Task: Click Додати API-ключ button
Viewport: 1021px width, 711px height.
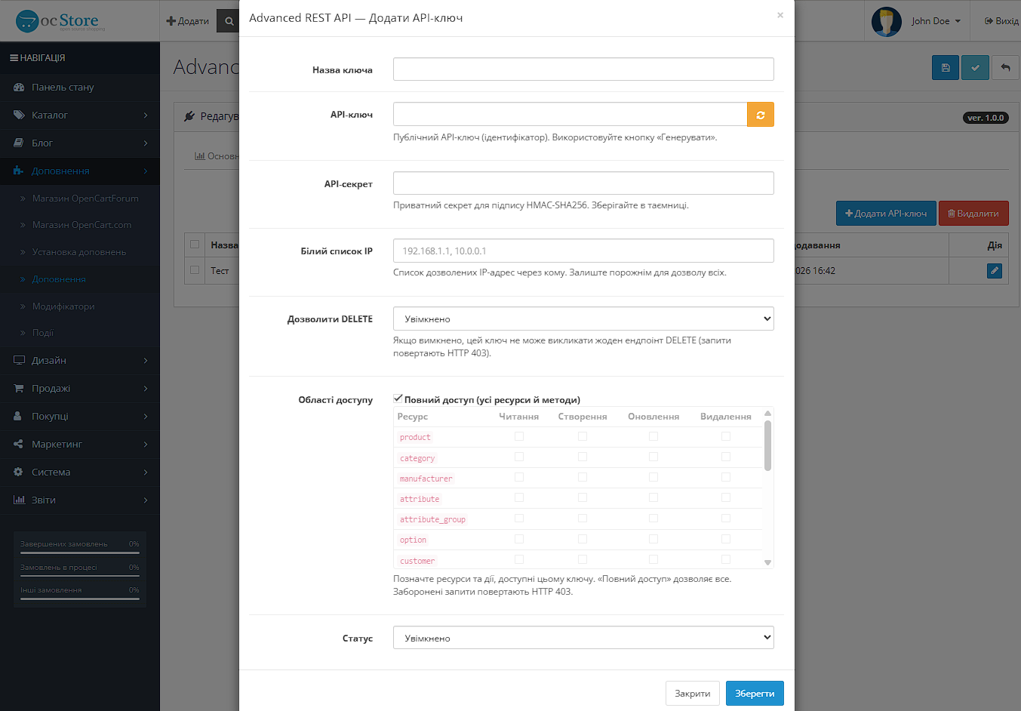Action: pos(886,214)
